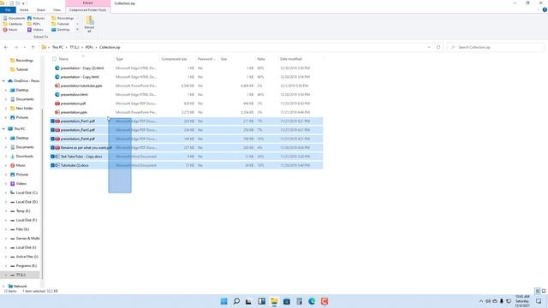This screenshot has width=548, height=308.
Task: Open File Explorer icon on taskbar
Action: point(274,301)
